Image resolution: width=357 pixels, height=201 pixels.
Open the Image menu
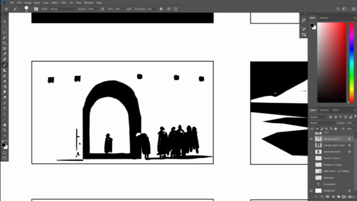(x=28, y=3)
